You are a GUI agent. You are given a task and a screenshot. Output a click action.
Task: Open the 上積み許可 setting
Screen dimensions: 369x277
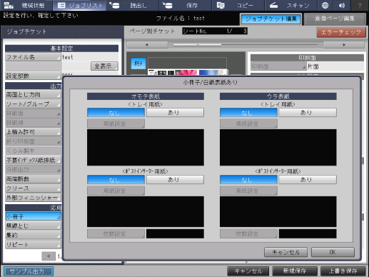[33, 132]
